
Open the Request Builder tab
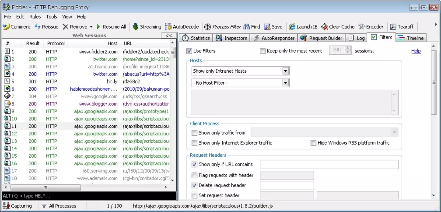pos(321,38)
